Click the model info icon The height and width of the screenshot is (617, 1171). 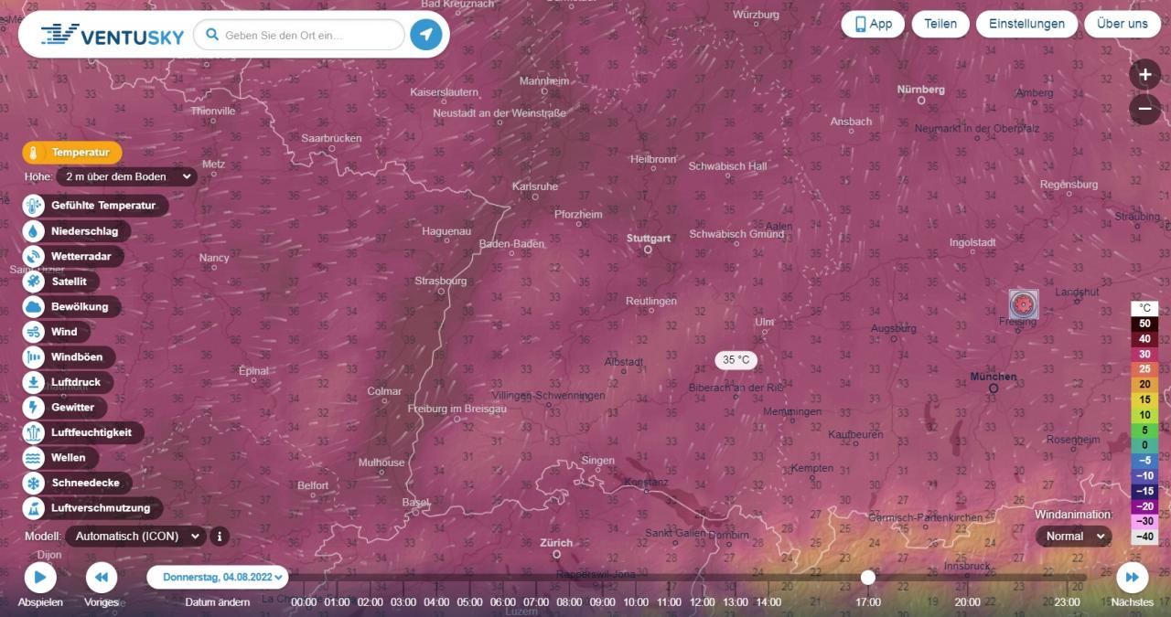(219, 537)
